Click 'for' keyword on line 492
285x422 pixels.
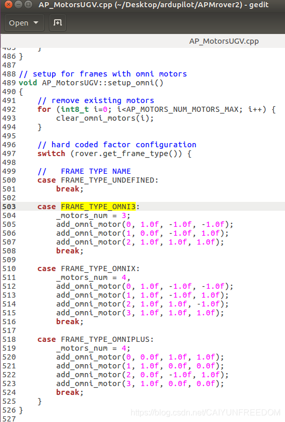(44, 109)
